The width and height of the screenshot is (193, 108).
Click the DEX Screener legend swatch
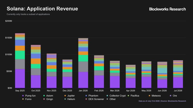(86, 99)
